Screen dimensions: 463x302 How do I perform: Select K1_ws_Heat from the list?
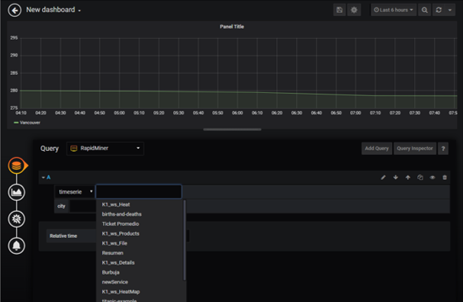coord(116,204)
